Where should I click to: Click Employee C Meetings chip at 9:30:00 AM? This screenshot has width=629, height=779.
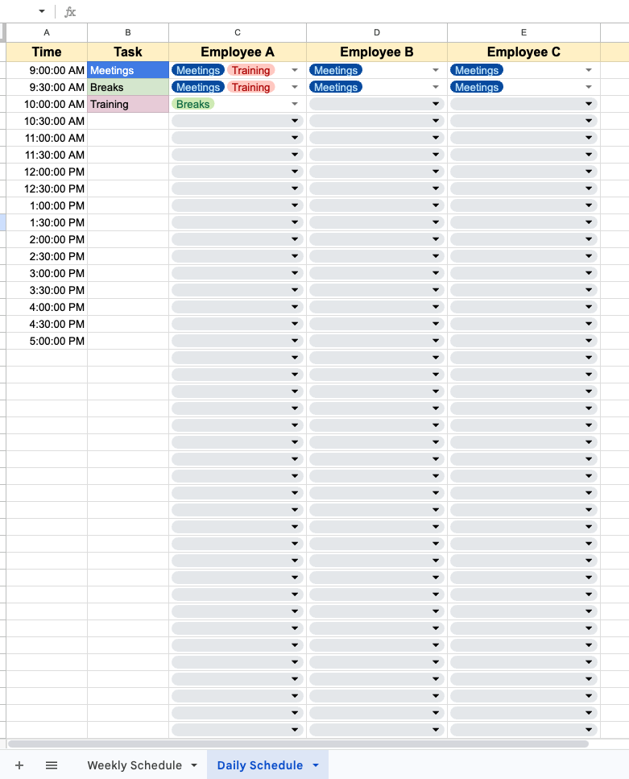[x=477, y=87]
